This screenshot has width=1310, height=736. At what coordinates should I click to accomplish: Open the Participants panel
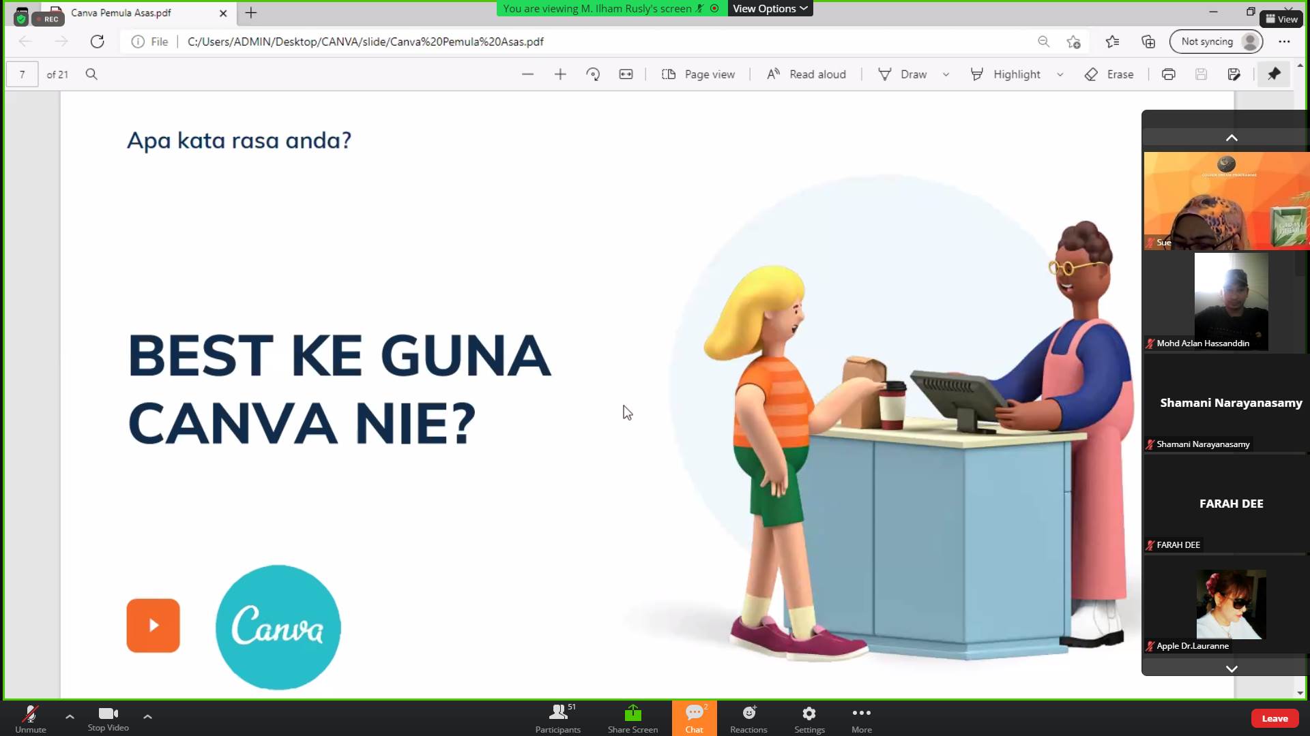(x=558, y=718)
